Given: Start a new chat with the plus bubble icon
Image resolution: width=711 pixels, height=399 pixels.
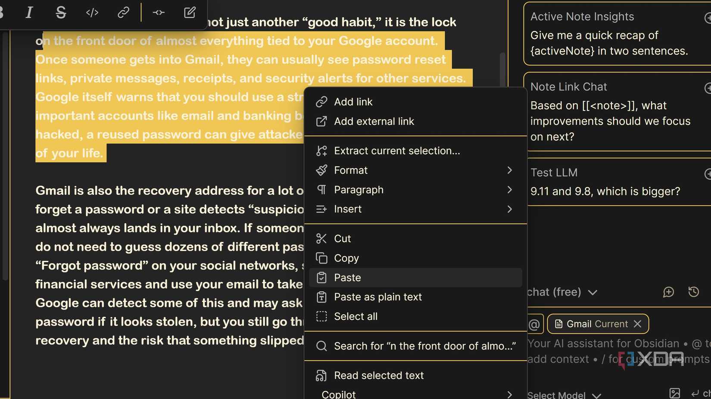Looking at the screenshot, I should pos(669,292).
